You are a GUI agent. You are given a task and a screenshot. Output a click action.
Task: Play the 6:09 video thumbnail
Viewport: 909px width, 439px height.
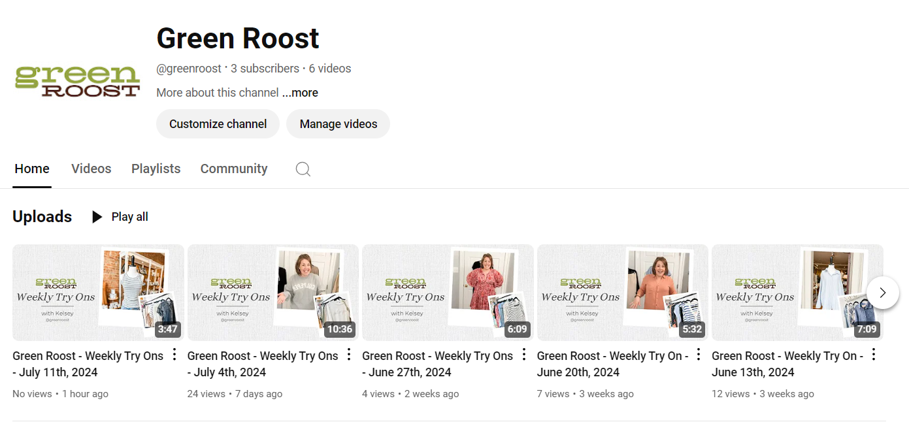coord(448,293)
